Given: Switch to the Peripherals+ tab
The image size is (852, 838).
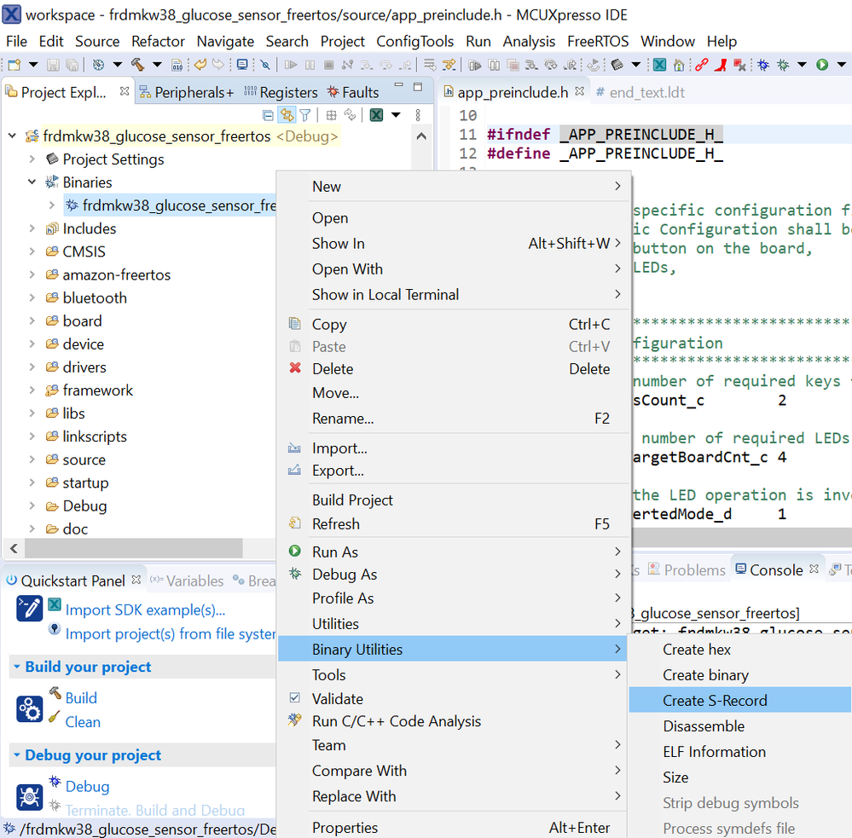Looking at the screenshot, I should click(187, 92).
